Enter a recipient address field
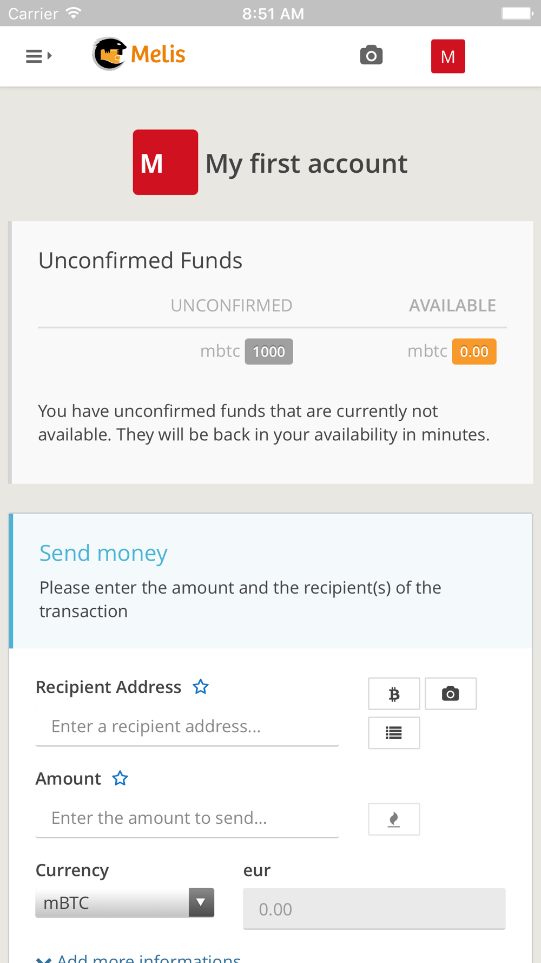 [x=187, y=726]
